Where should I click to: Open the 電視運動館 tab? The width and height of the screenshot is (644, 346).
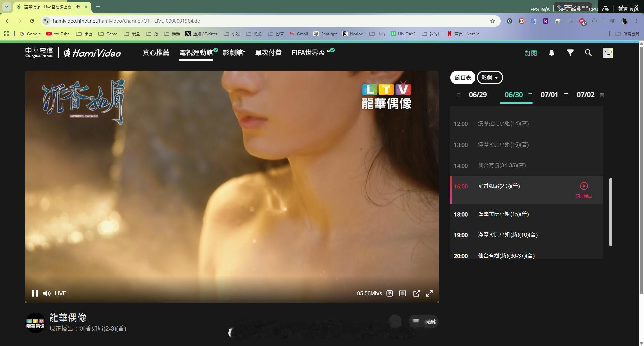(x=196, y=53)
